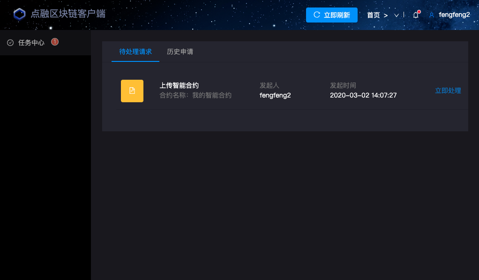Switch to the 待处理请求 tab
The image size is (479, 280).
pyautogui.click(x=135, y=52)
